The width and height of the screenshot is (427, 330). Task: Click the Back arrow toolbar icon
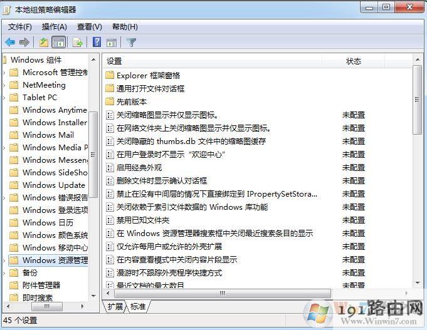(x=10, y=43)
